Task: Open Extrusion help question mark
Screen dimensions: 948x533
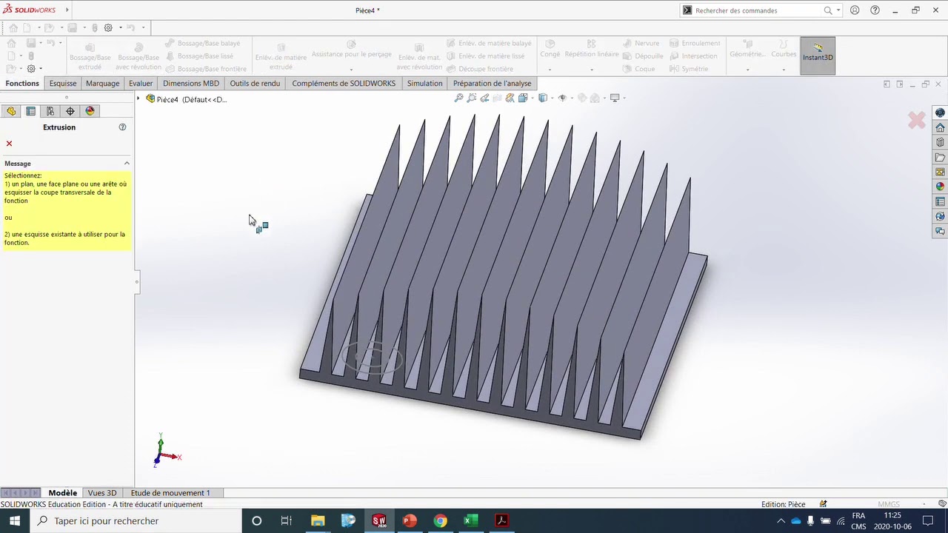Action: click(123, 127)
